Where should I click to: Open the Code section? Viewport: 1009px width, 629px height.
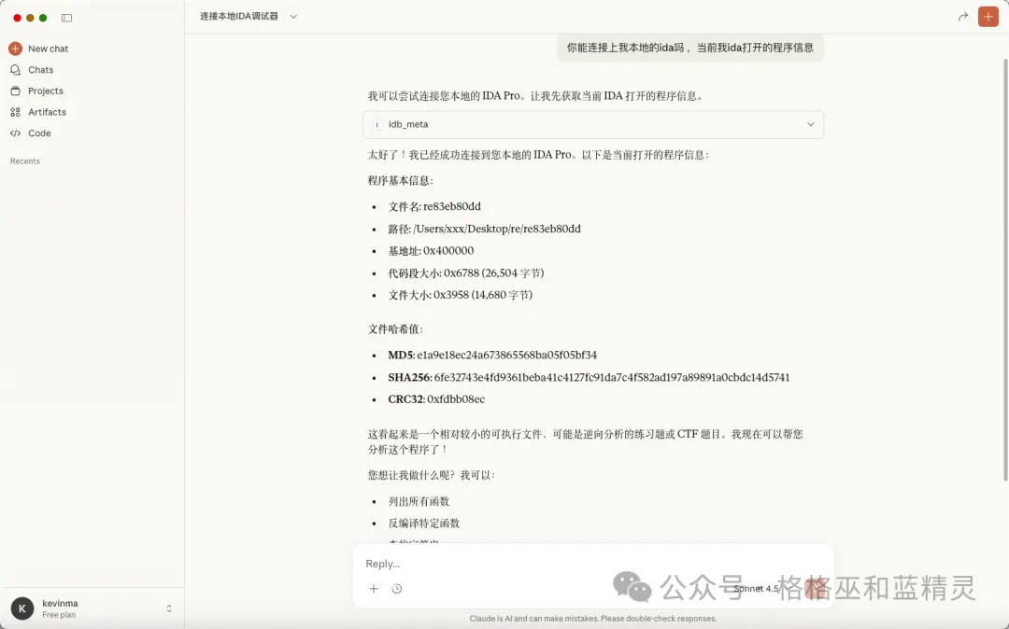[39, 133]
